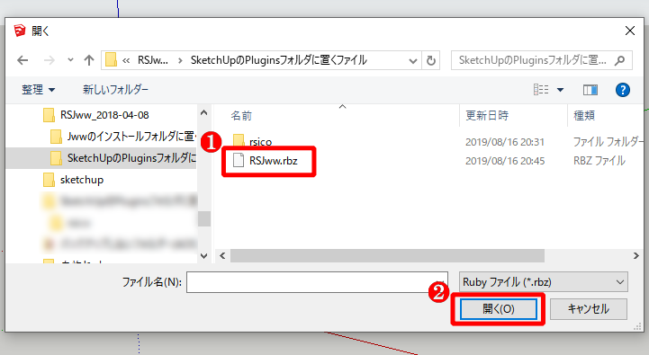Sort by 更新日時 column header
Viewport: 649px width, 355px height.
point(487,116)
